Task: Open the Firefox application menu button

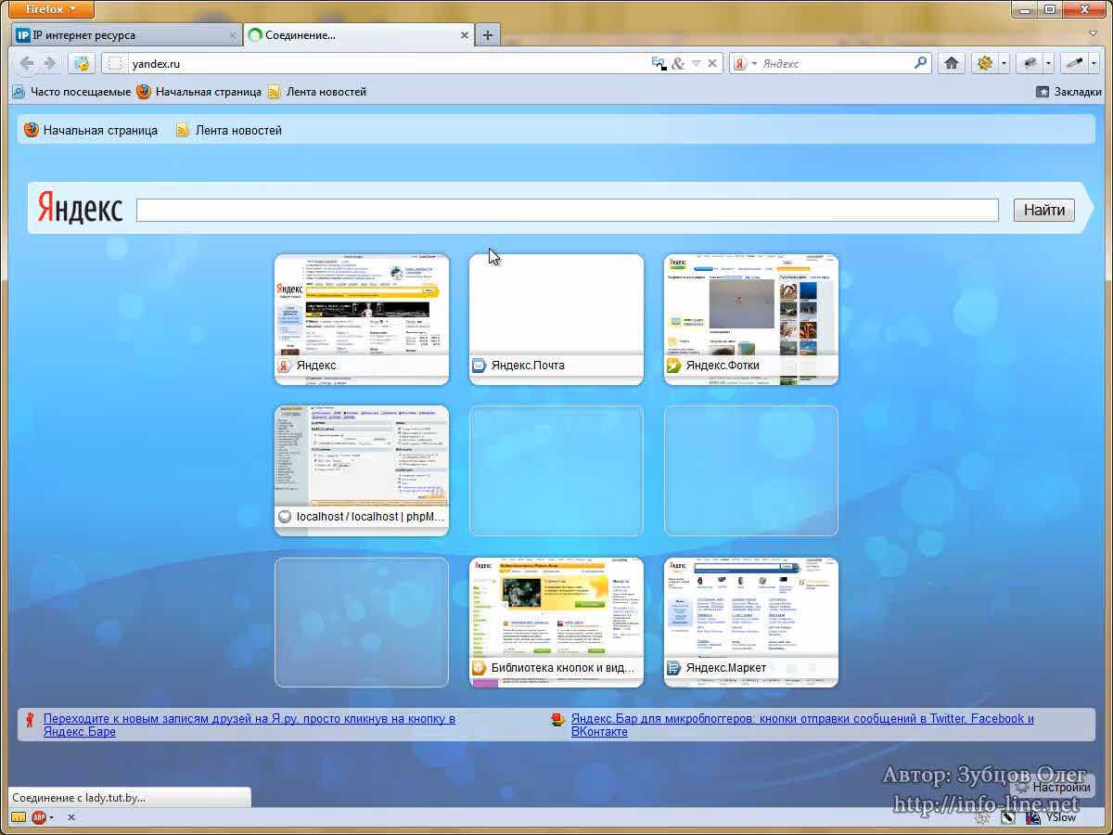Action: point(52,9)
